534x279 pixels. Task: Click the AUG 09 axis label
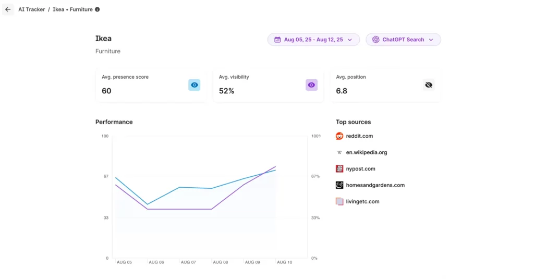tap(252, 262)
